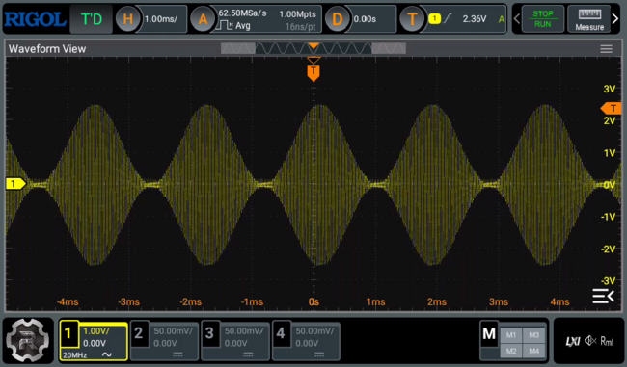The width and height of the screenshot is (627, 367).
Task: Click the A auto trigger mode indicator
Action: [x=501, y=19]
